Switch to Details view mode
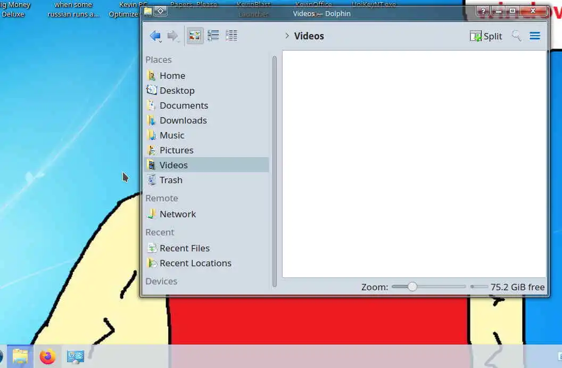The width and height of the screenshot is (562, 368). (231, 36)
